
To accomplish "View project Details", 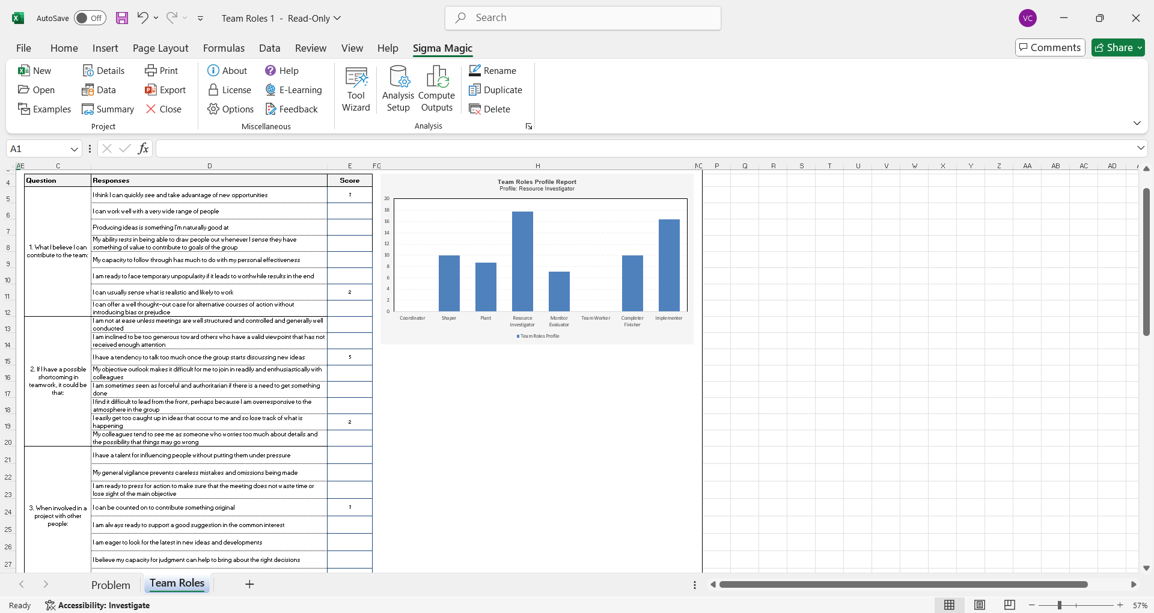I will click(x=103, y=70).
